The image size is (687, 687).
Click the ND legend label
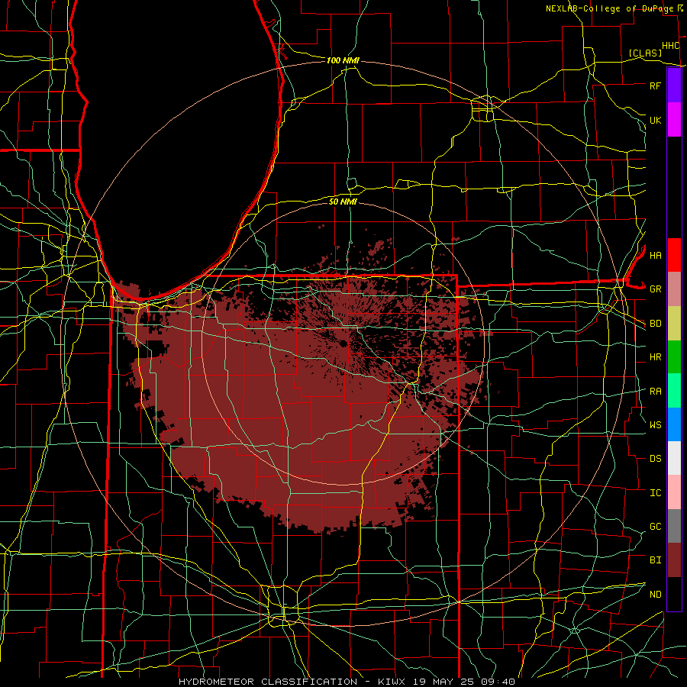tap(655, 594)
